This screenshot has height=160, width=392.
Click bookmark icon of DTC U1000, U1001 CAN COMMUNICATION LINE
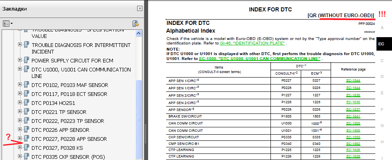(27, 69)
